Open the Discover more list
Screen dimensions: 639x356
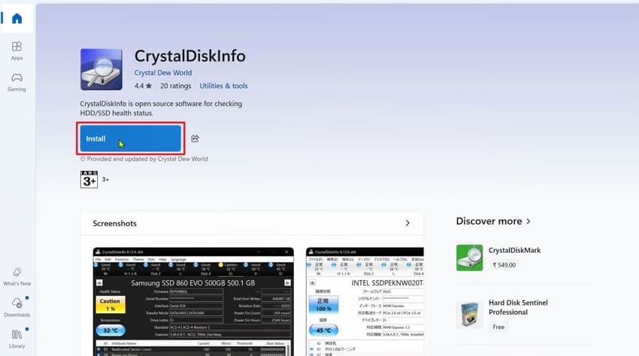(493, 221)
